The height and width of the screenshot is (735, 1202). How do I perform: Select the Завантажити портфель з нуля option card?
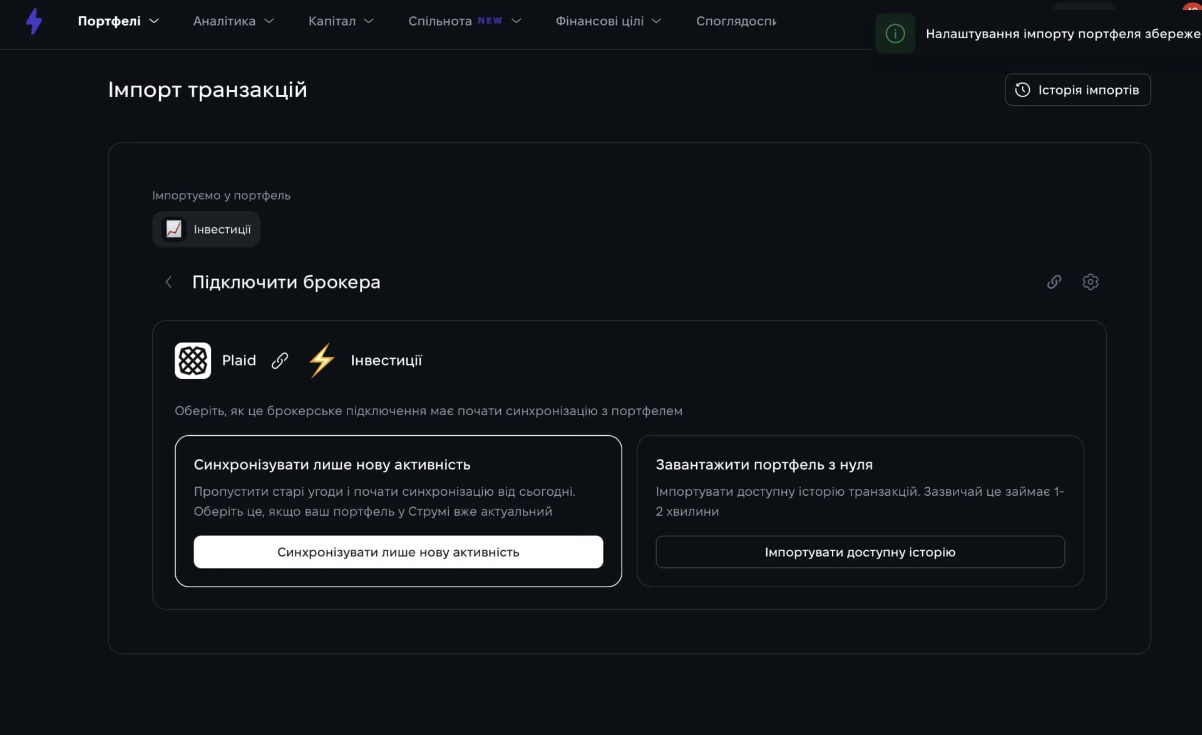pos(860,511)
